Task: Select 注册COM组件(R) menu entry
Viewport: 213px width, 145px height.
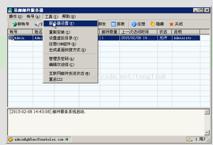Action: 70,44
